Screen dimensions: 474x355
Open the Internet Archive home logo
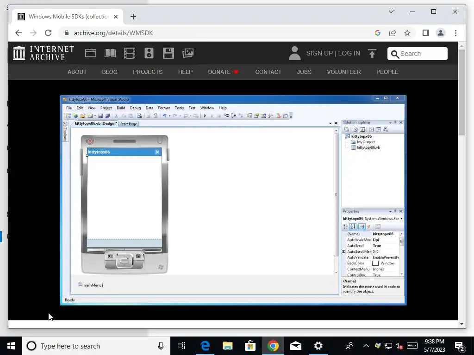[44, 53]
